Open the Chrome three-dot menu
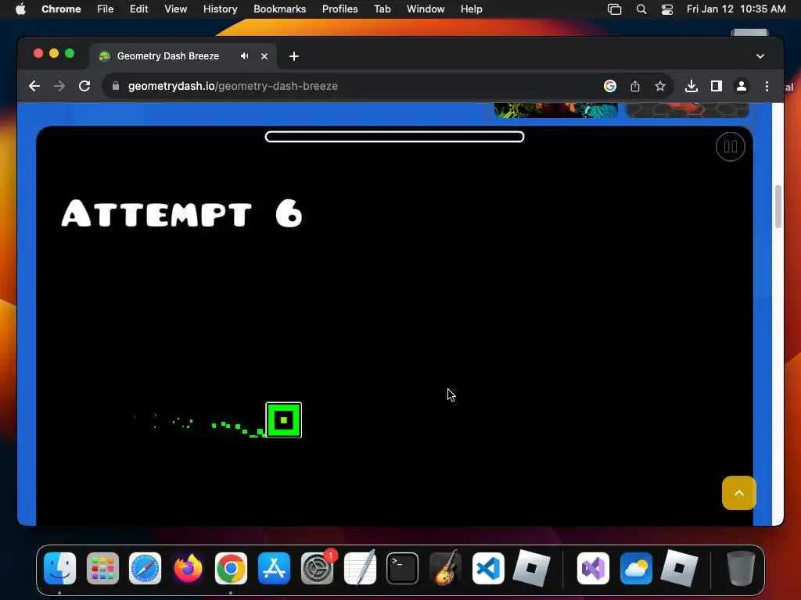Image resolution: width=801 pixels, height=600 pixels. (x=767, y=86)
